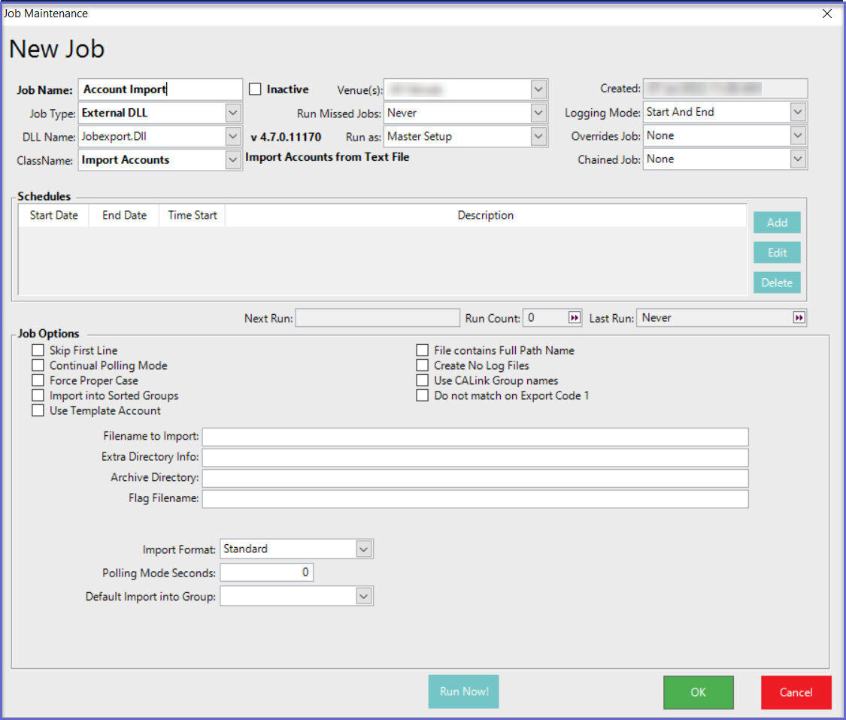Add a new schedule entry
846x720 pixels.
tap(777, 222)
